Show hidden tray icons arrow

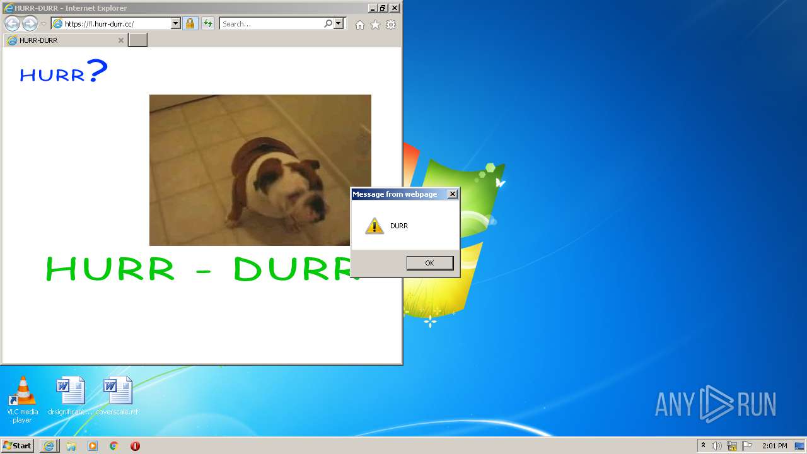point(703,446)
